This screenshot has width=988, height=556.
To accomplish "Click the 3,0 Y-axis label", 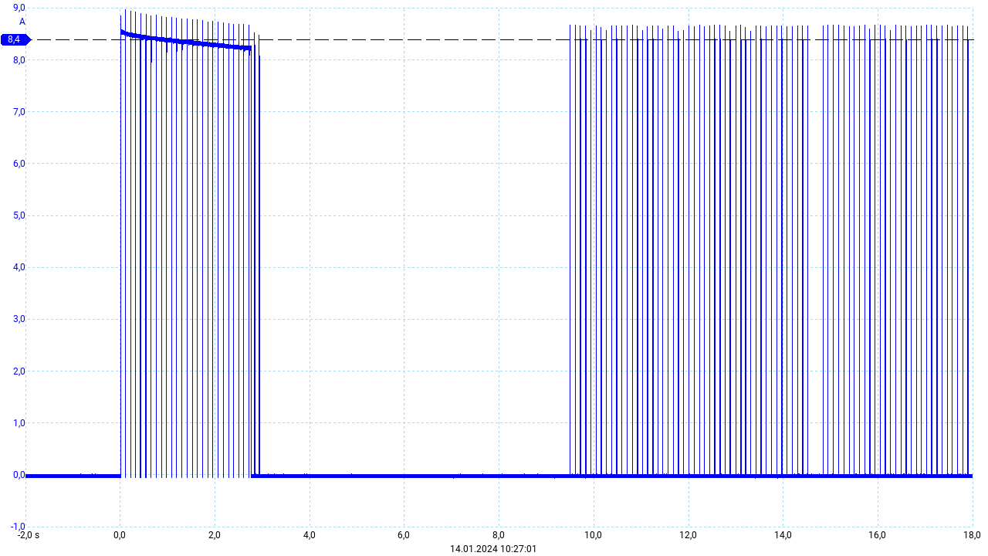I will point(19,319).
